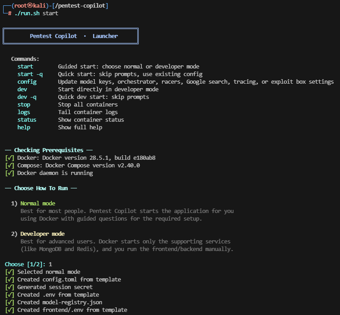340x315 pixels.
Task: Click 'Best for advanced users' description line
Action: pos(125,242)
